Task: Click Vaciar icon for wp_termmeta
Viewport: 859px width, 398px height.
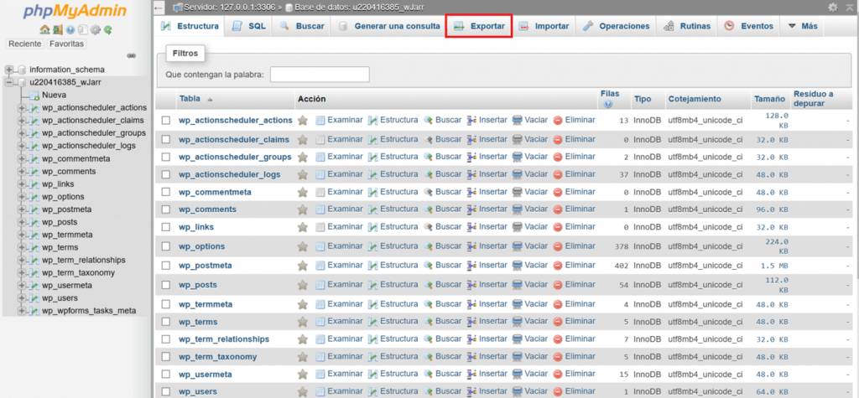Action: tap(517, 304)
